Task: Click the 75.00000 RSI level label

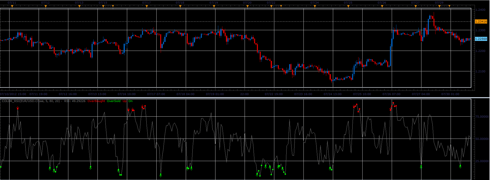Action: coord(482,117)
